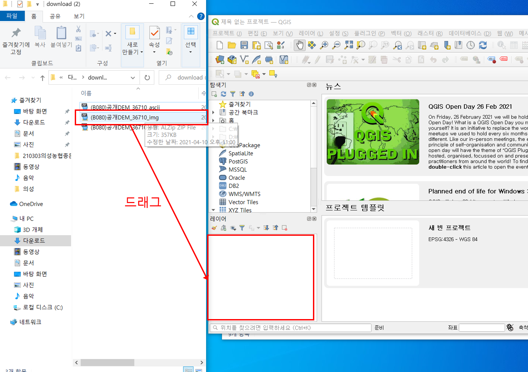This screenshot has width=528, height=372.
Task: Switch to 공유 tab in Explorer ribbon
Action: (55, 16)
